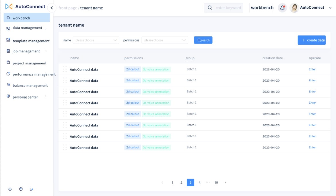The width and height of the screenshot is (336, 196).
Task: Expand the AutoConnect account menu
Action: 330,8
